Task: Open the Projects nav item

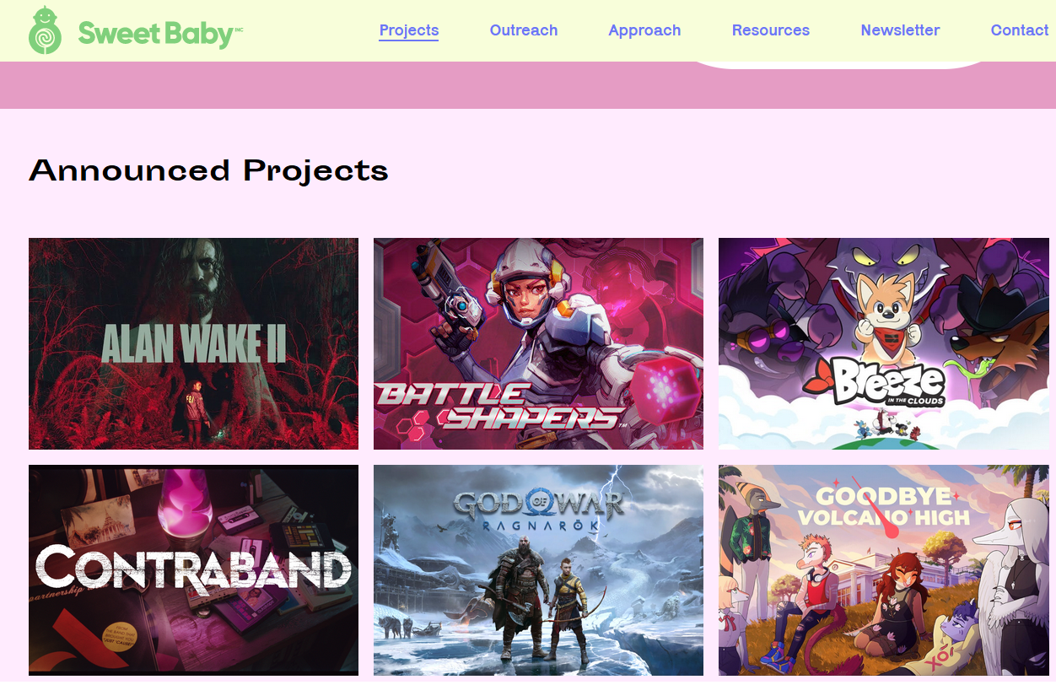Action: pos(409,30)
